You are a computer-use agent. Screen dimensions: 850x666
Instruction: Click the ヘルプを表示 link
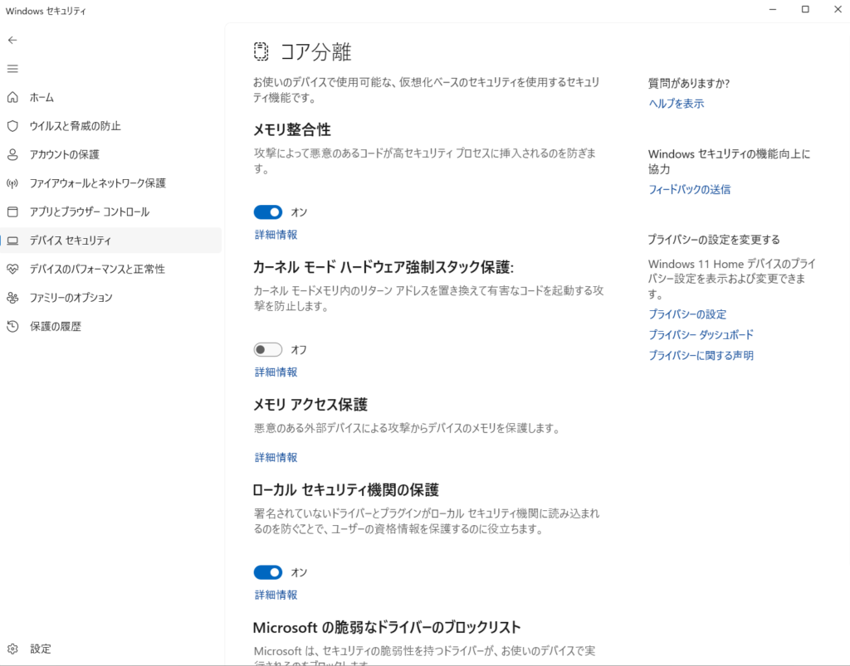(x=676, y=103)
